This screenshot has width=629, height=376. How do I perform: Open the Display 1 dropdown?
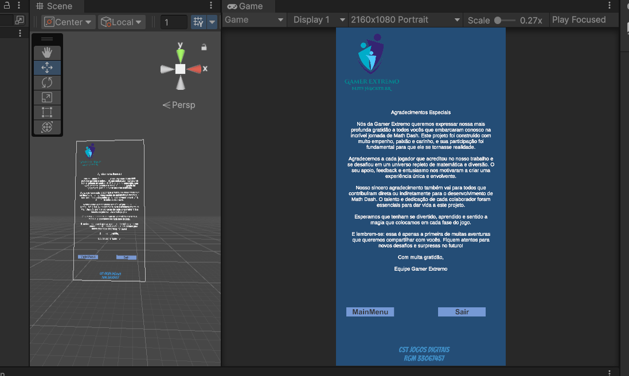tap(319, 19)
